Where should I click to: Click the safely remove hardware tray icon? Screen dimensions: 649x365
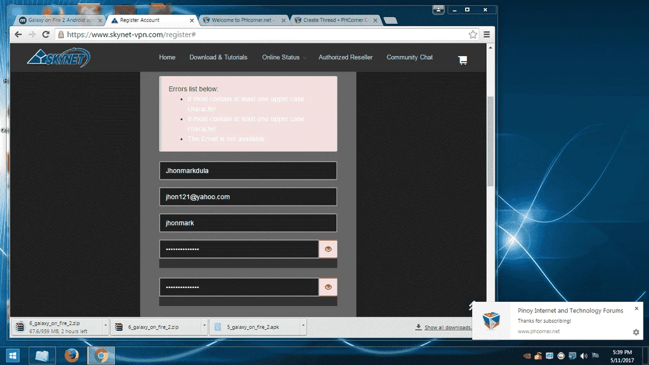point(538,356)
